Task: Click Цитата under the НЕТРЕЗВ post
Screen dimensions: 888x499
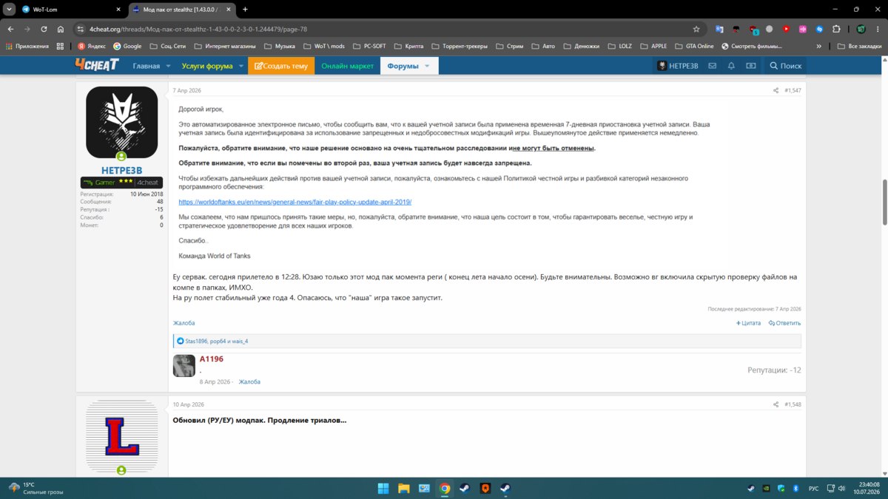Action: click(748, 323)
